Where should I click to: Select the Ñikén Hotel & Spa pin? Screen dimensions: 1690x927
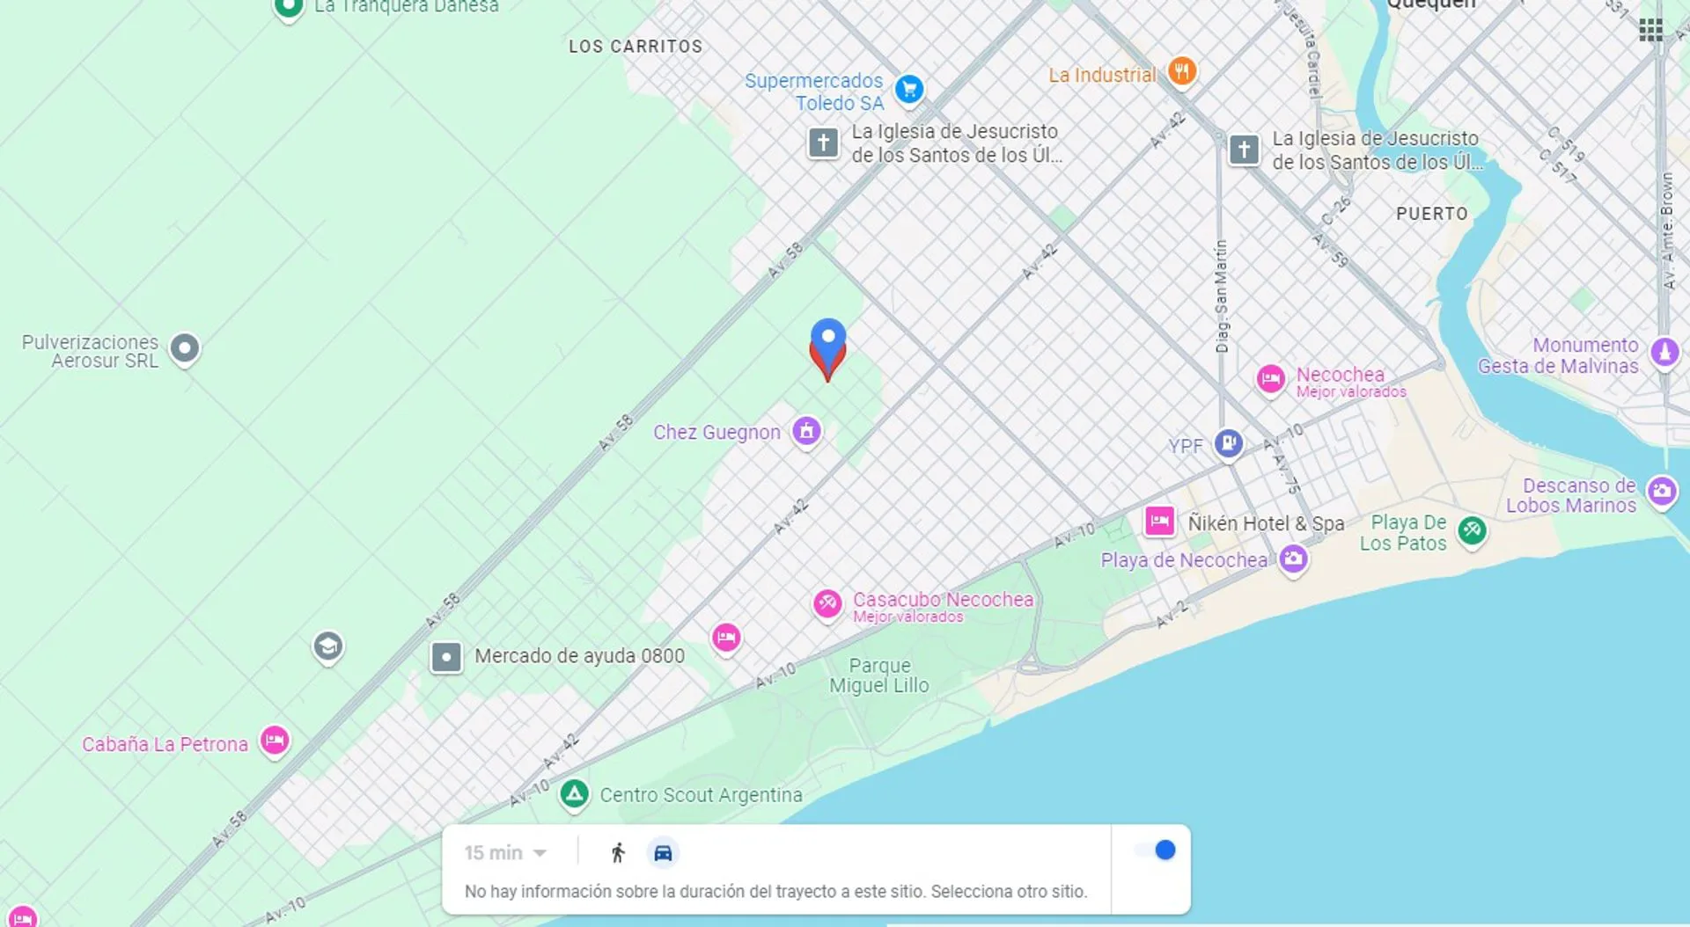[1159, 522]
